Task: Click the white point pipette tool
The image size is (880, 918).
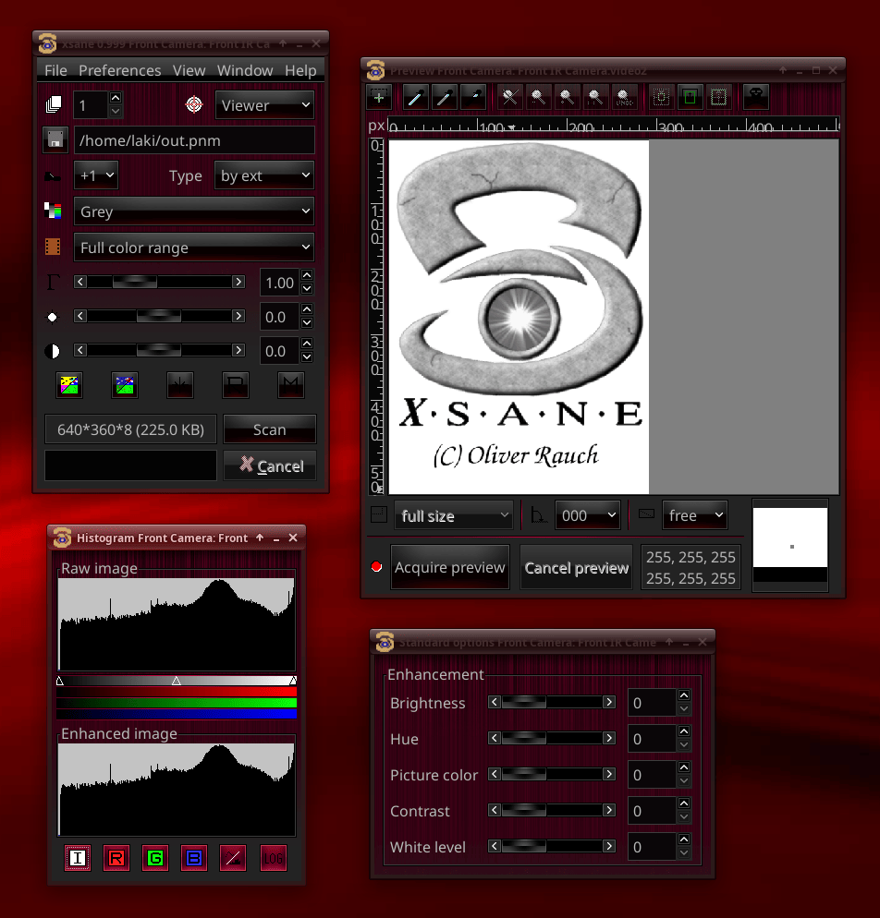Action: tap(416, 97)
